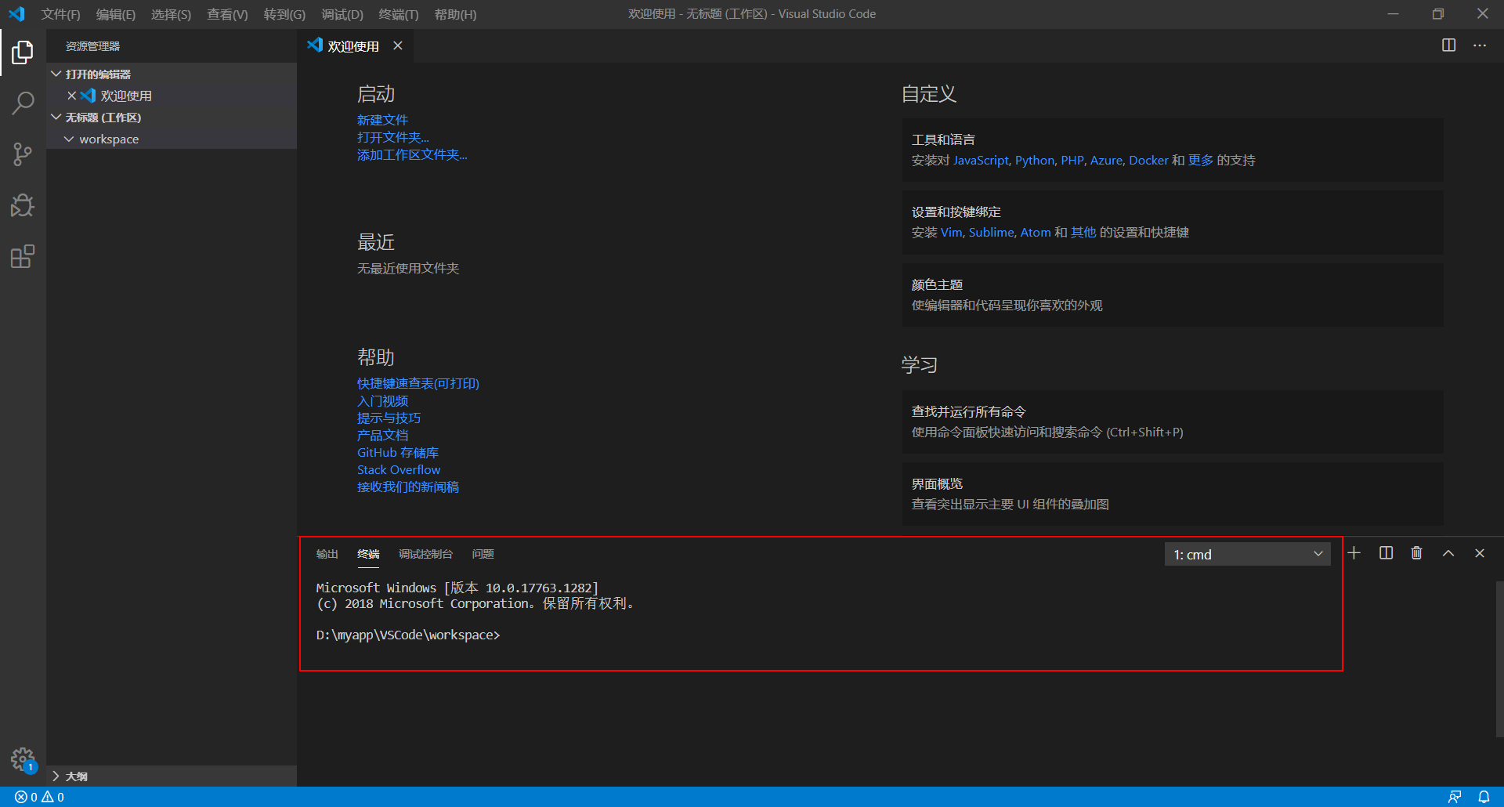This screenshot has height=807, width=1504.
Task: Click the Python link under 工具和语言
Action: click(x=1035, y=160)
